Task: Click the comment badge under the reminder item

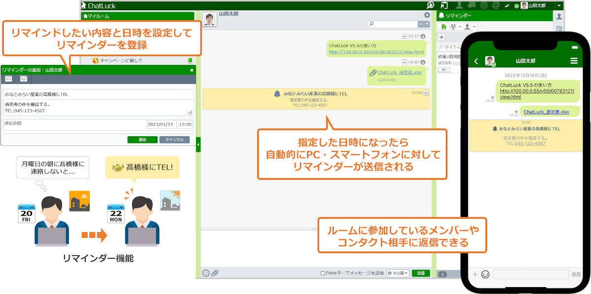Action: (x=443, y=70)
